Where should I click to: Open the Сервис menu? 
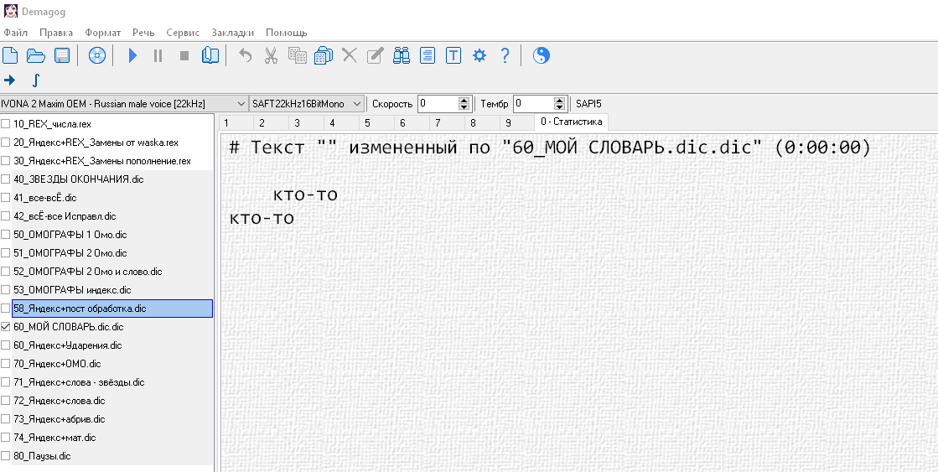coord(183,33)
